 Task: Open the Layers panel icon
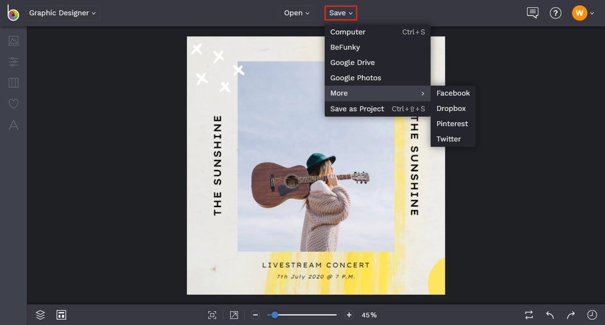[x=40, y=315]
